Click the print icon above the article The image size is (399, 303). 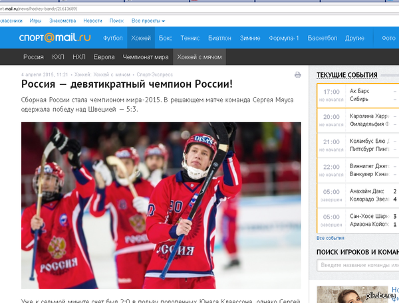coord(298,75)
